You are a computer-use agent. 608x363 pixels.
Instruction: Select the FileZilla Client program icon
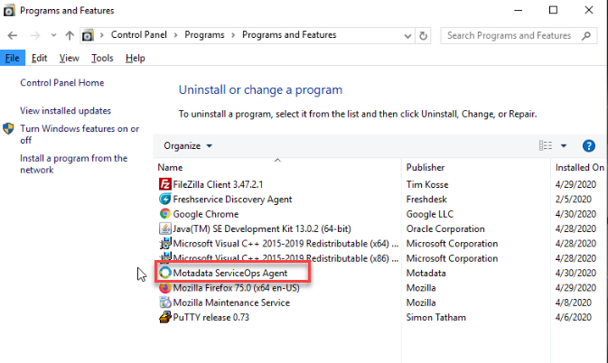tap(164, 184)
